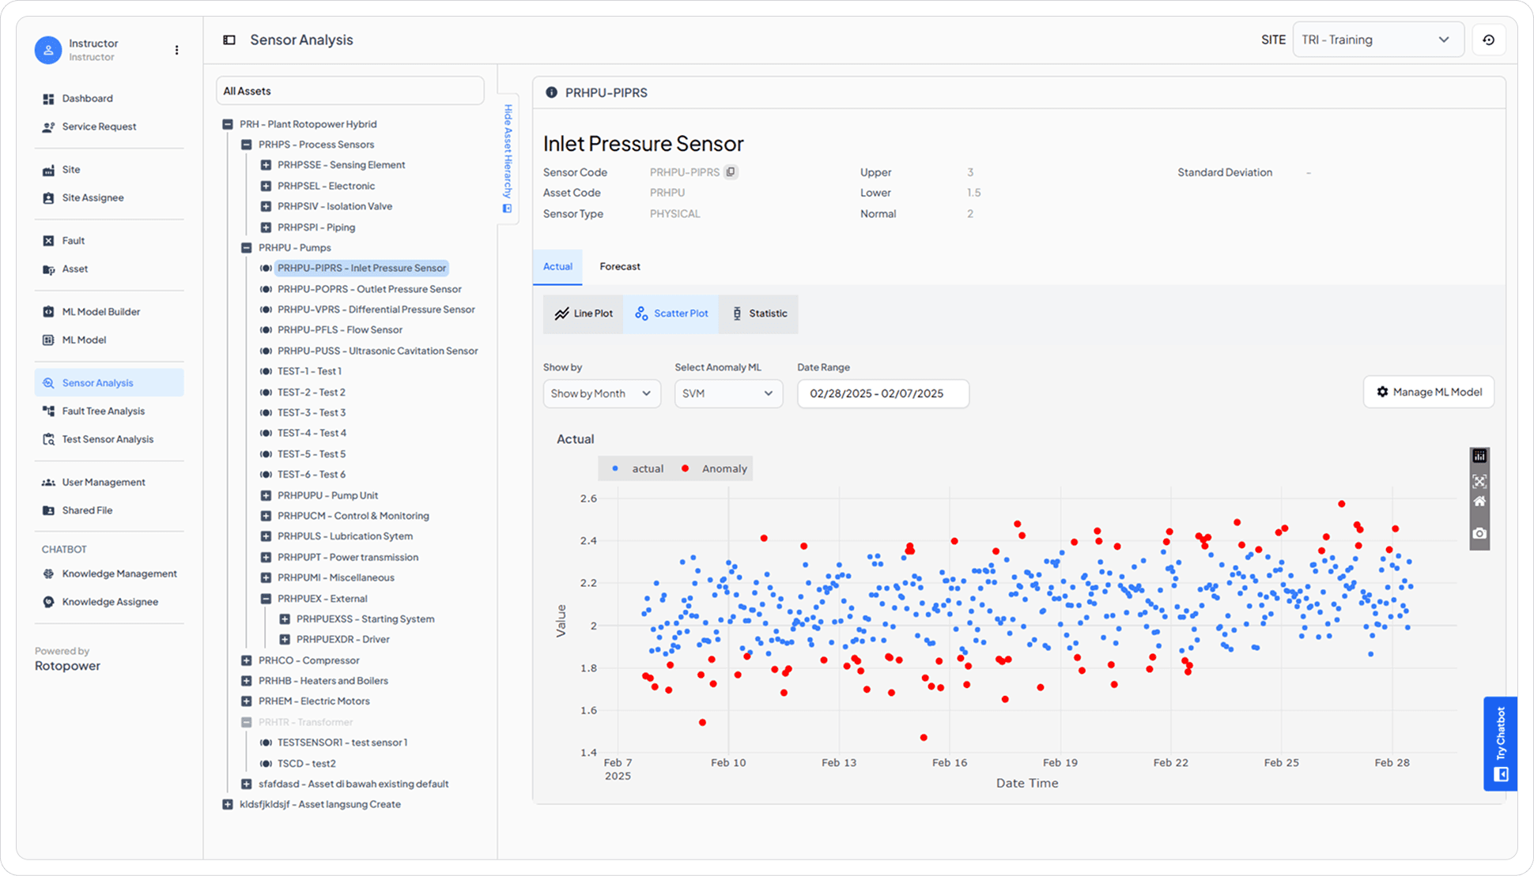Click the fullscreen expand icon on chart

coord(1479,481)
